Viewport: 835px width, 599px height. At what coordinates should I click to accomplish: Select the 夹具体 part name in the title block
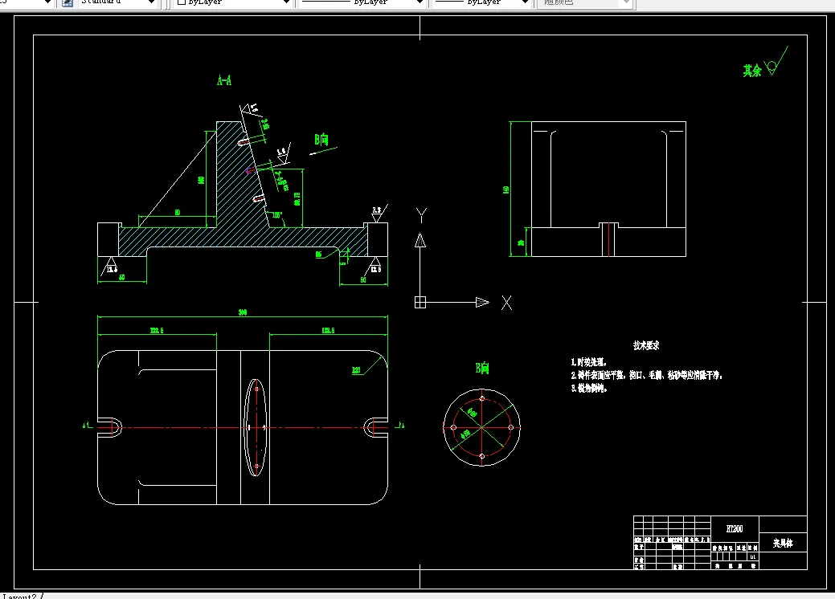pyautogui.click(x=783, y=543)
